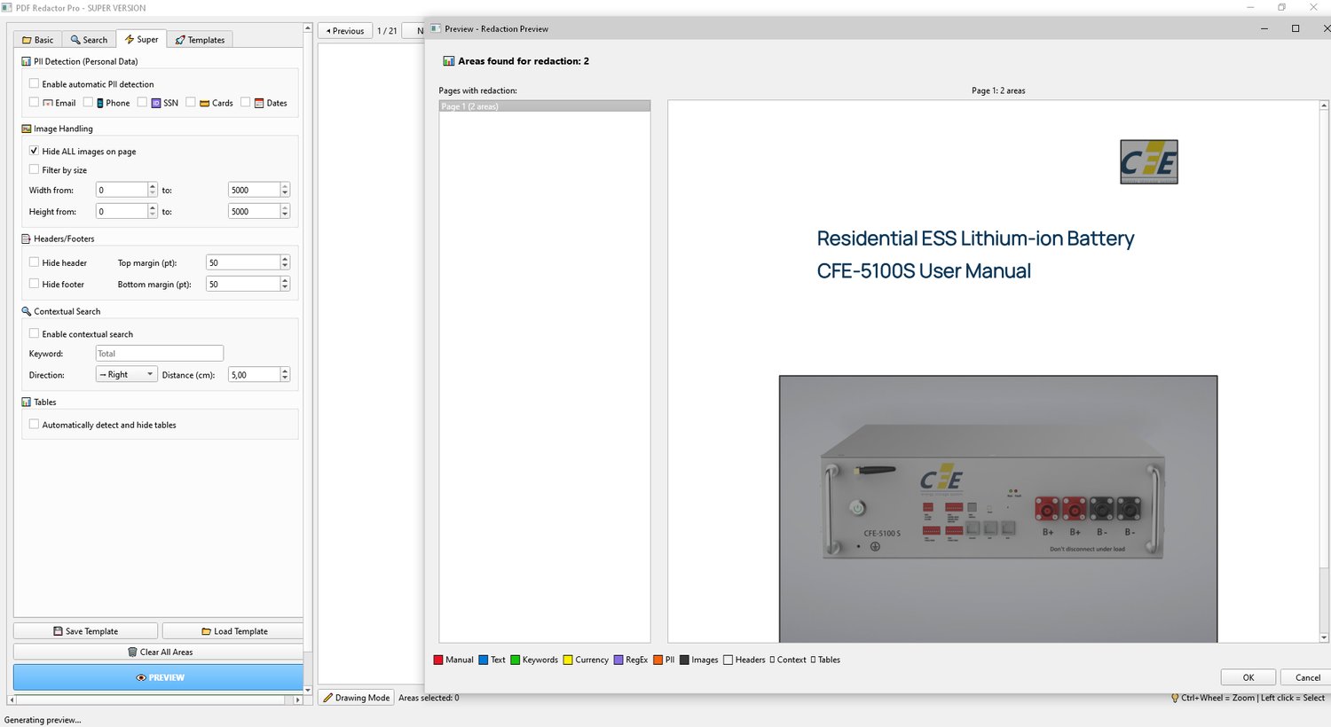The image size is (1331, 727).
Task: Uncheck Hide ALL images on page
Action: point(34,151)
